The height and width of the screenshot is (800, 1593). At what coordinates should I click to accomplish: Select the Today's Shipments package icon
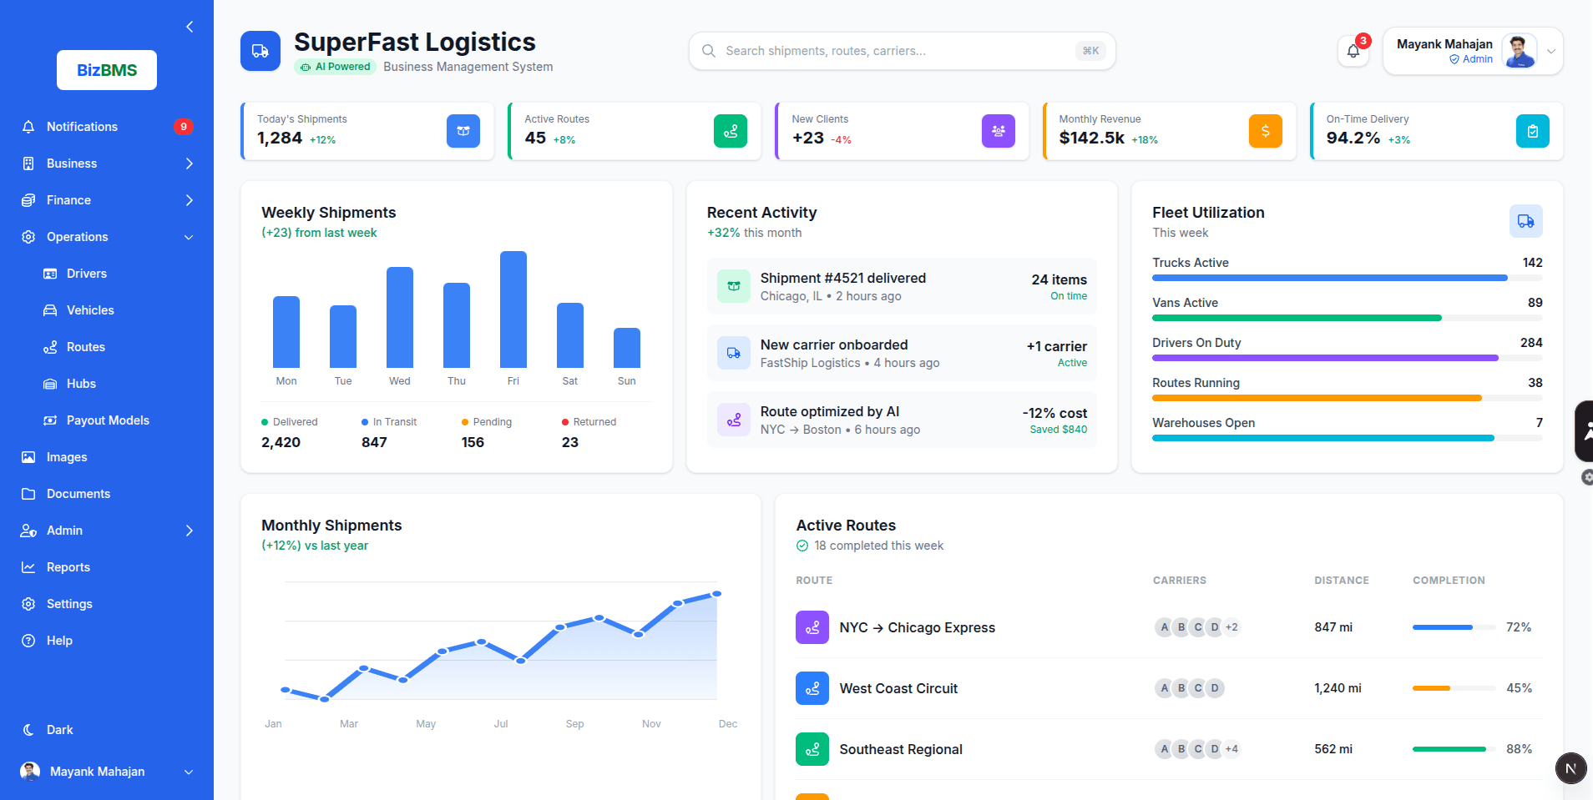pos(463,131)
